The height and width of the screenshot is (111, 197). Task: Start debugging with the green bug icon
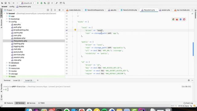(41, 3)
